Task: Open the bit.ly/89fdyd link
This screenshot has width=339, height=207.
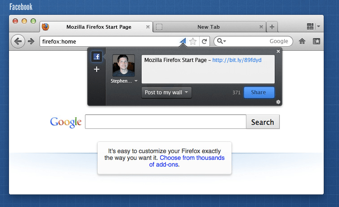Action: [237, 60]
